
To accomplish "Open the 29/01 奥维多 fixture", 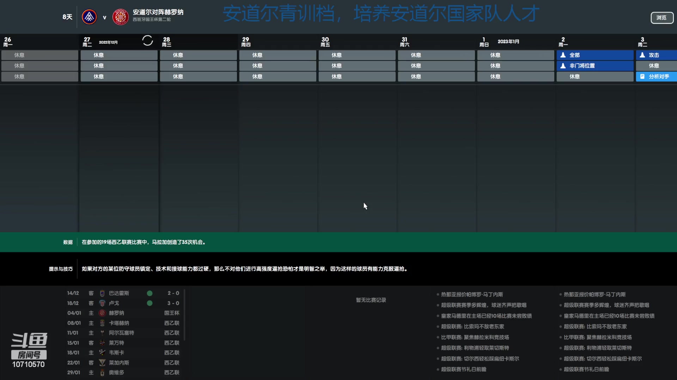I will pos(123,373).
